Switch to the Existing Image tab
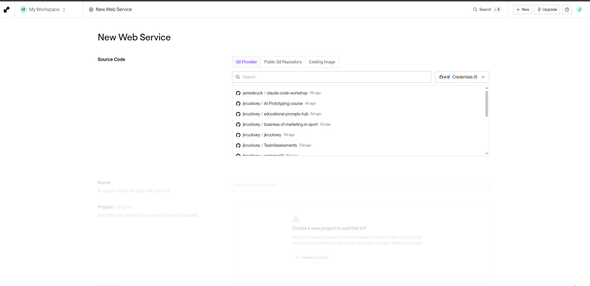 pyautogui.click(x=322, y=62)
